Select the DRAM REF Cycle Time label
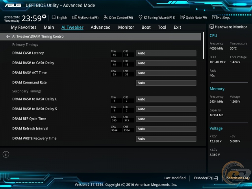252x189 pixels. click(29, 119)
